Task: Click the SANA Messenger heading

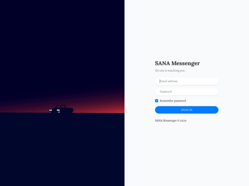Action: click(x=178, y=63)
